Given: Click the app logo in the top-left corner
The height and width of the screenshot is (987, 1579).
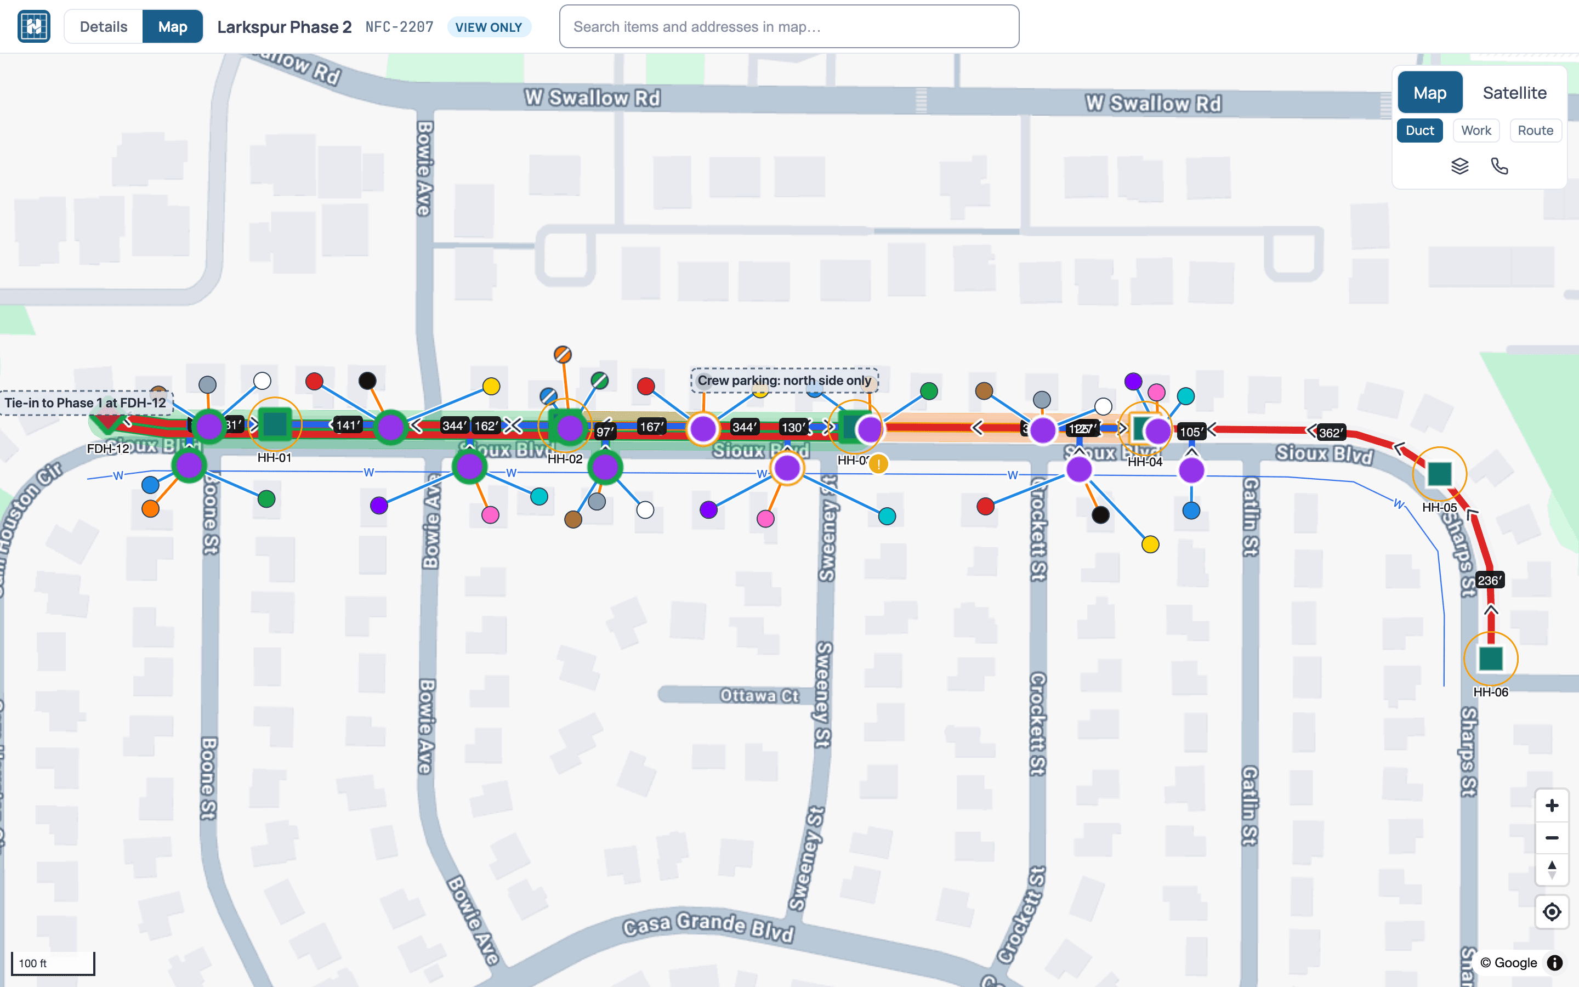Looking at the screenshot, I should [34, 27].
